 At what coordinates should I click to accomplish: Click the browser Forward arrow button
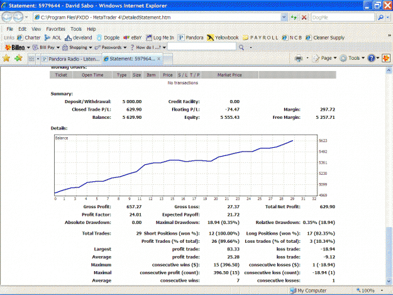tap(18, 17)
